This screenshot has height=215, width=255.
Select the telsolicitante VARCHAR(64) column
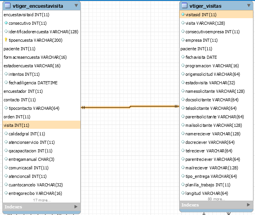(216, 108)
